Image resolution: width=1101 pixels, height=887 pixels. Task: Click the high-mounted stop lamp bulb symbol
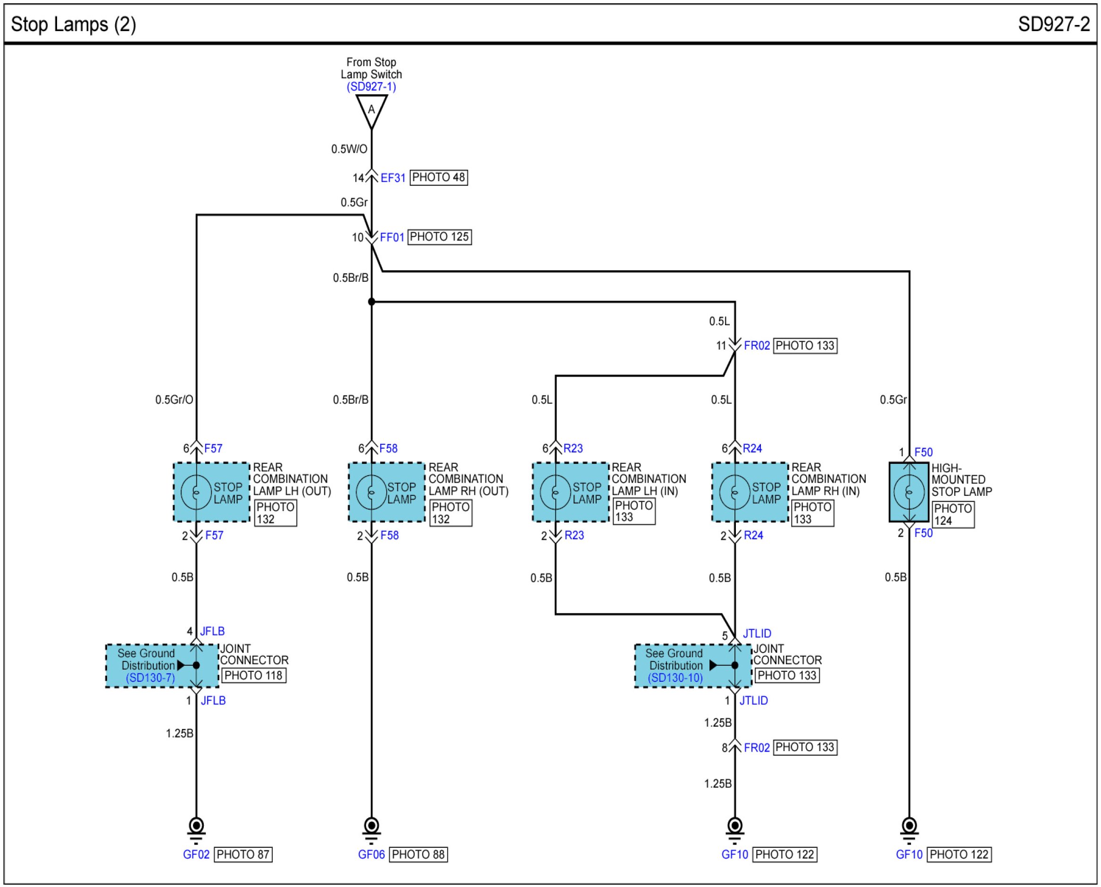point(909,492)
